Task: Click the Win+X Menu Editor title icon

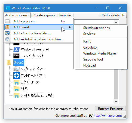Action: pyautogui.click(x=8, y=8)
